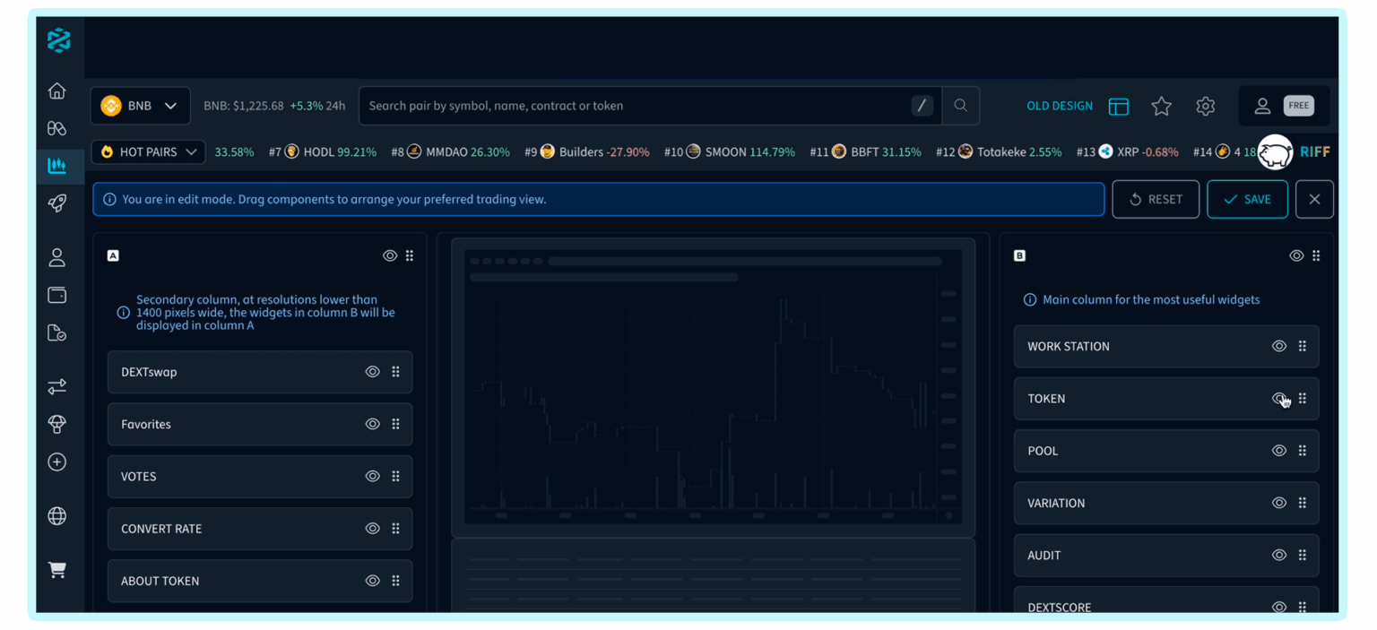Close edit mode with X button
Image resolution: width=1377 pixels, height=630 pixels.
point(1314,199)
